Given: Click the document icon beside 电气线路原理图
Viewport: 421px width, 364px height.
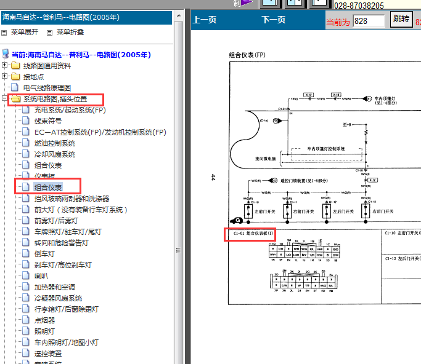Looking at the screenshot, I should [x=15, y=87].
